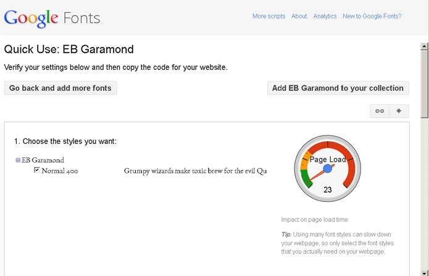The height and width of the screenshot is (276, 429).
Task: Uncheck the Normal 400 style checkbox
Action: click(37, 170)
